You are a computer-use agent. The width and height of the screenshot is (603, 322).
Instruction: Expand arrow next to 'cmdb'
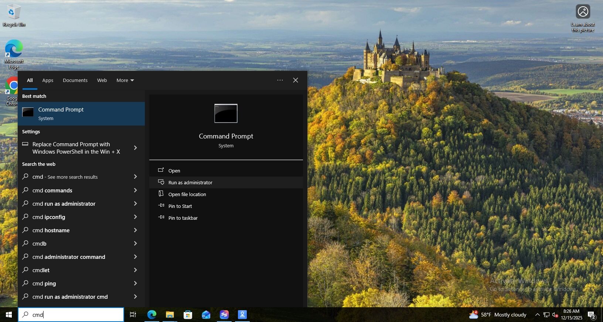[x=136, y=243]
